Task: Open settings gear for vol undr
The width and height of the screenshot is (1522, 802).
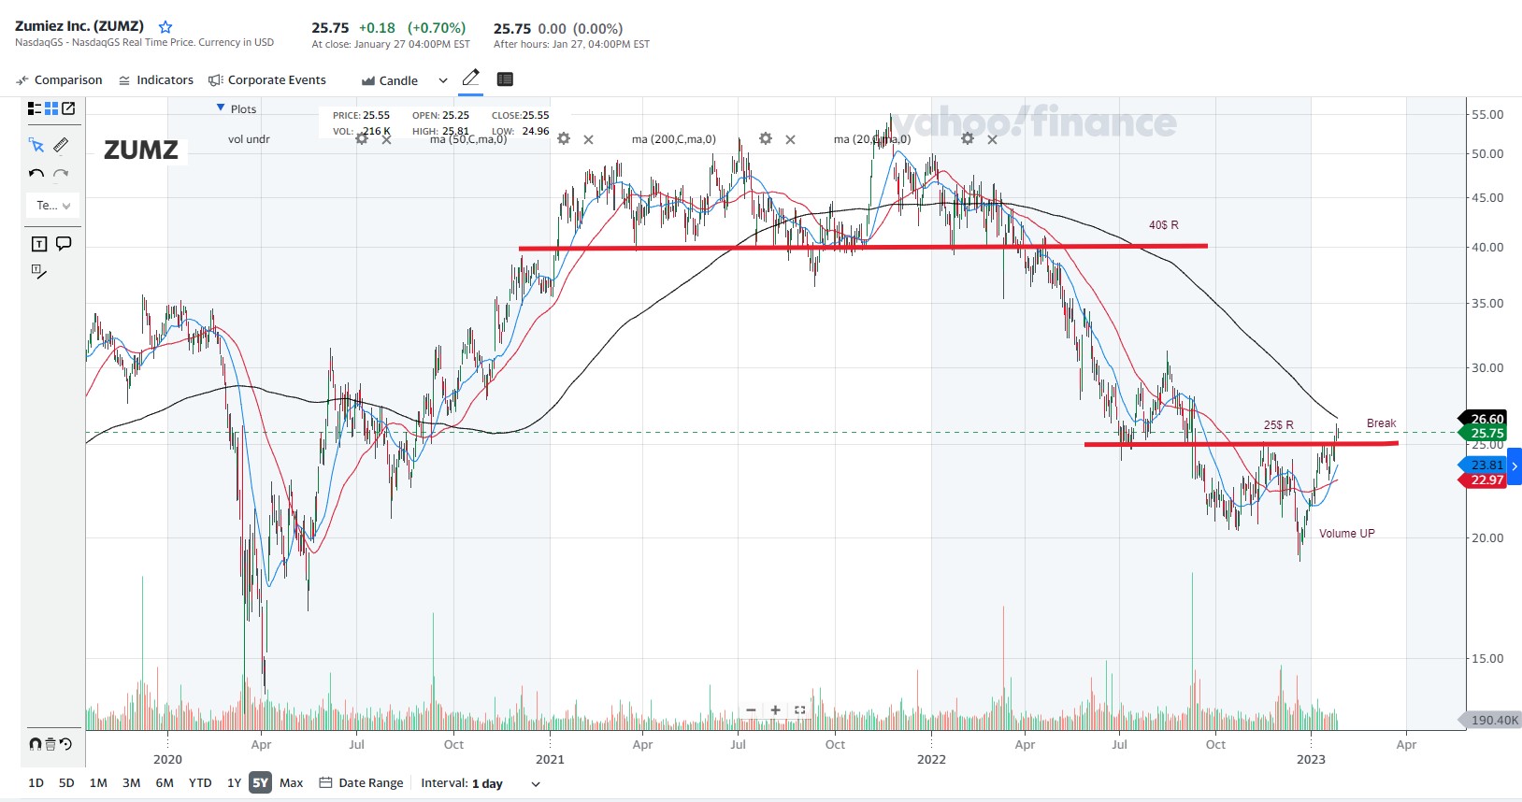Action: pyautogui.click(x=362, y=139)
